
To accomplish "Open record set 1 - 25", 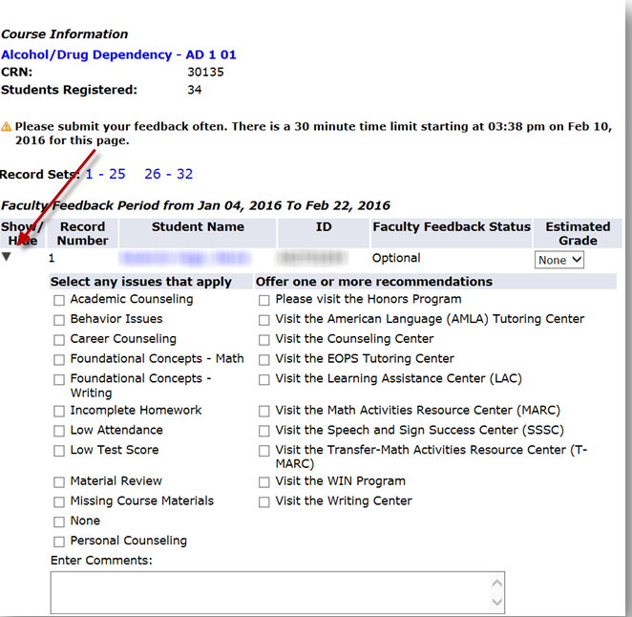I will point(106,174).
